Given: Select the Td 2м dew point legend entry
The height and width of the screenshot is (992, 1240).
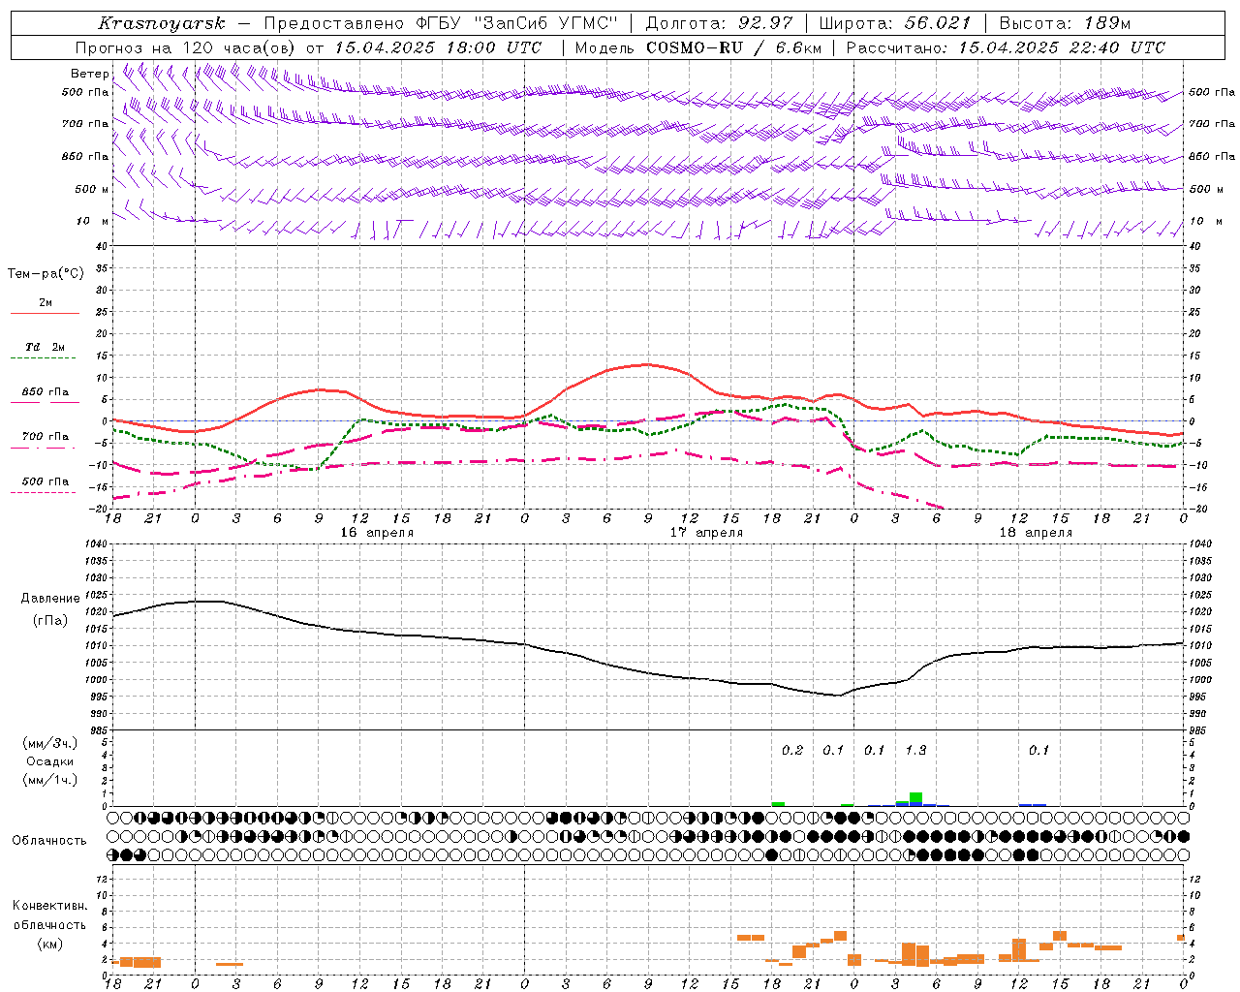Looking at the screenshot, I should 46,347.
